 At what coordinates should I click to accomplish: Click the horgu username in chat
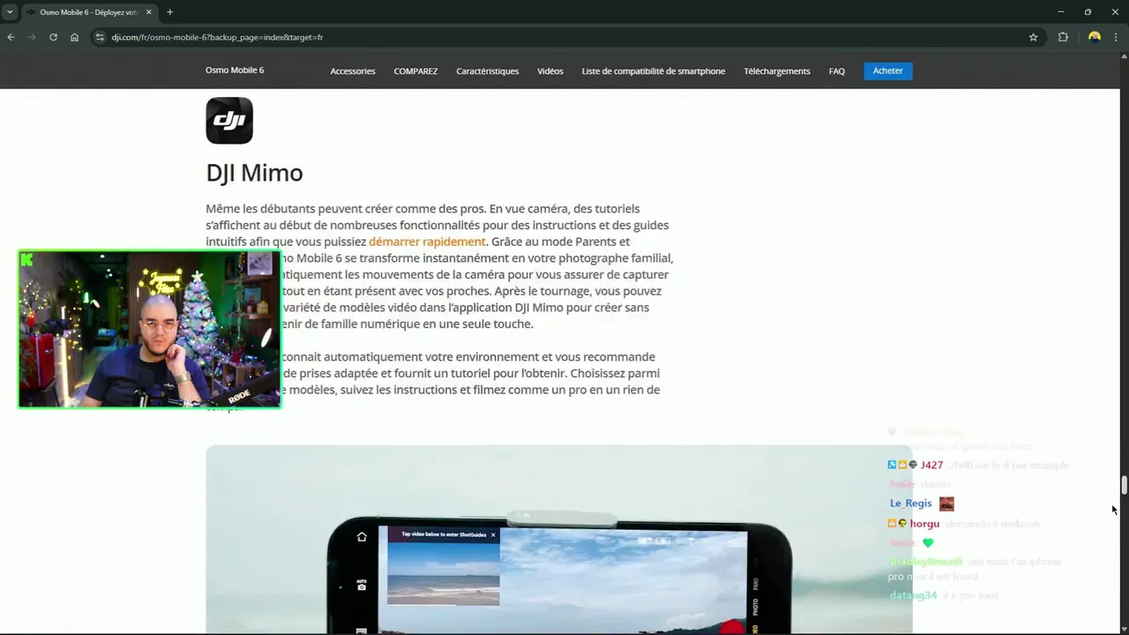924,524
